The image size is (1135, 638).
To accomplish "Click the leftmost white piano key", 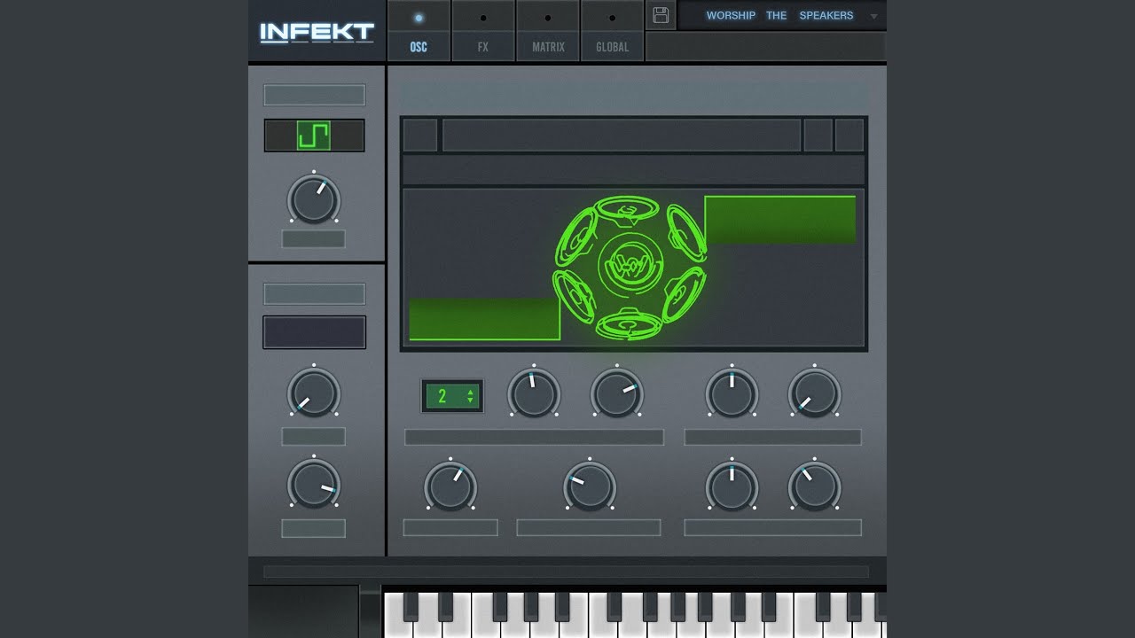I will 396,615.
